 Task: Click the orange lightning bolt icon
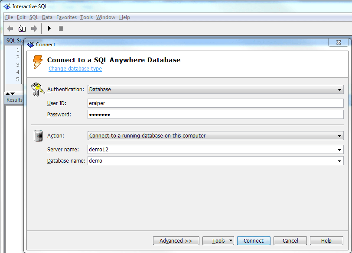pos(37,62)
